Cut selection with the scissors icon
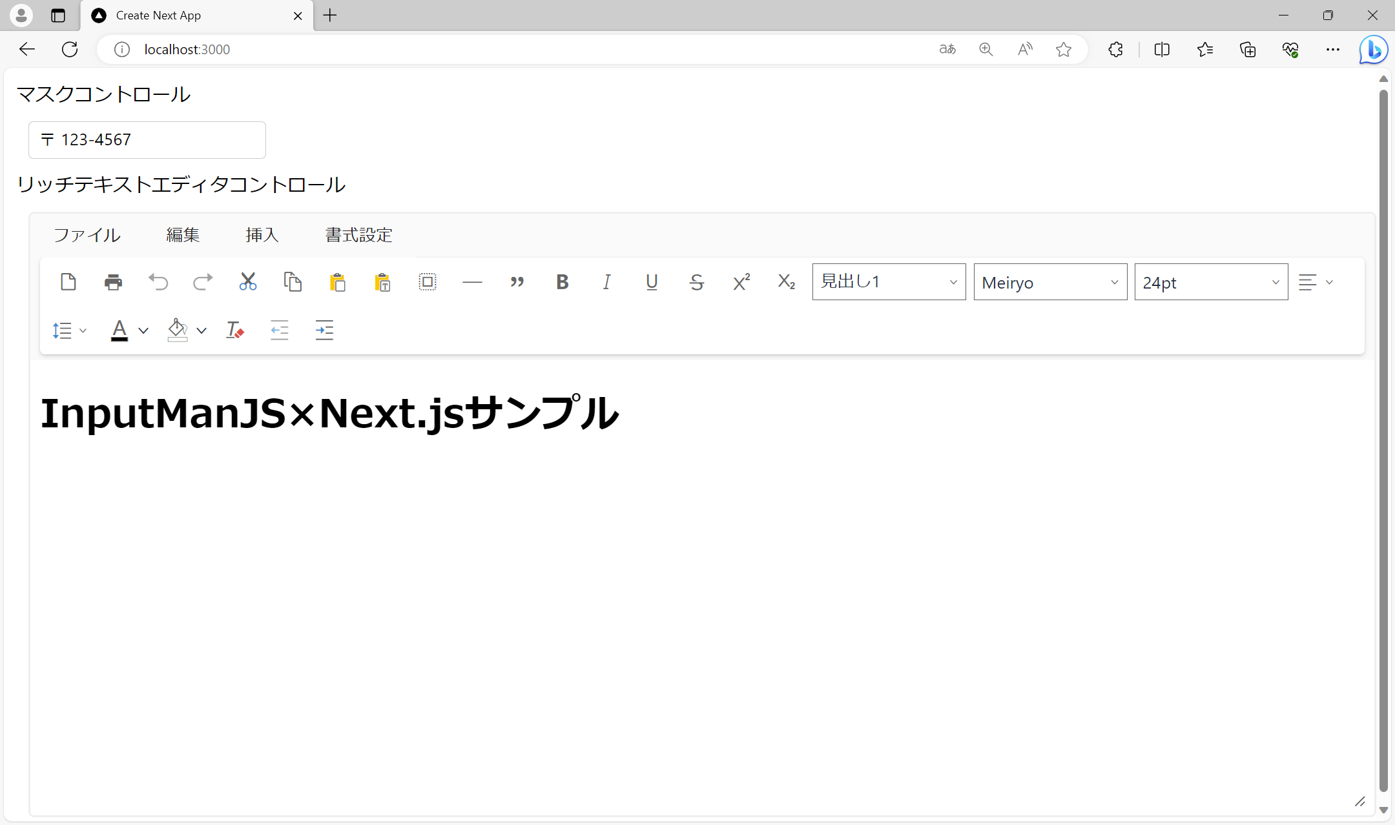The width and height of the screenshot is (1395, 825). point(248,282)
